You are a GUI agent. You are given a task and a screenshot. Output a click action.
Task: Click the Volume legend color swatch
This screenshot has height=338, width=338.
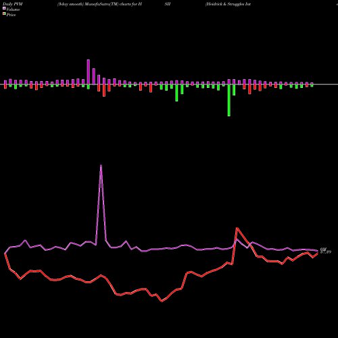click(x=4, y=8)
